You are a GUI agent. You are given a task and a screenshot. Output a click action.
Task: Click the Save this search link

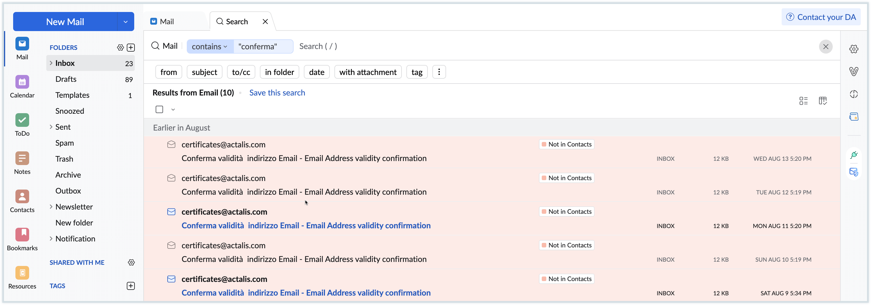pyautogui.click(x=277, y=93)
